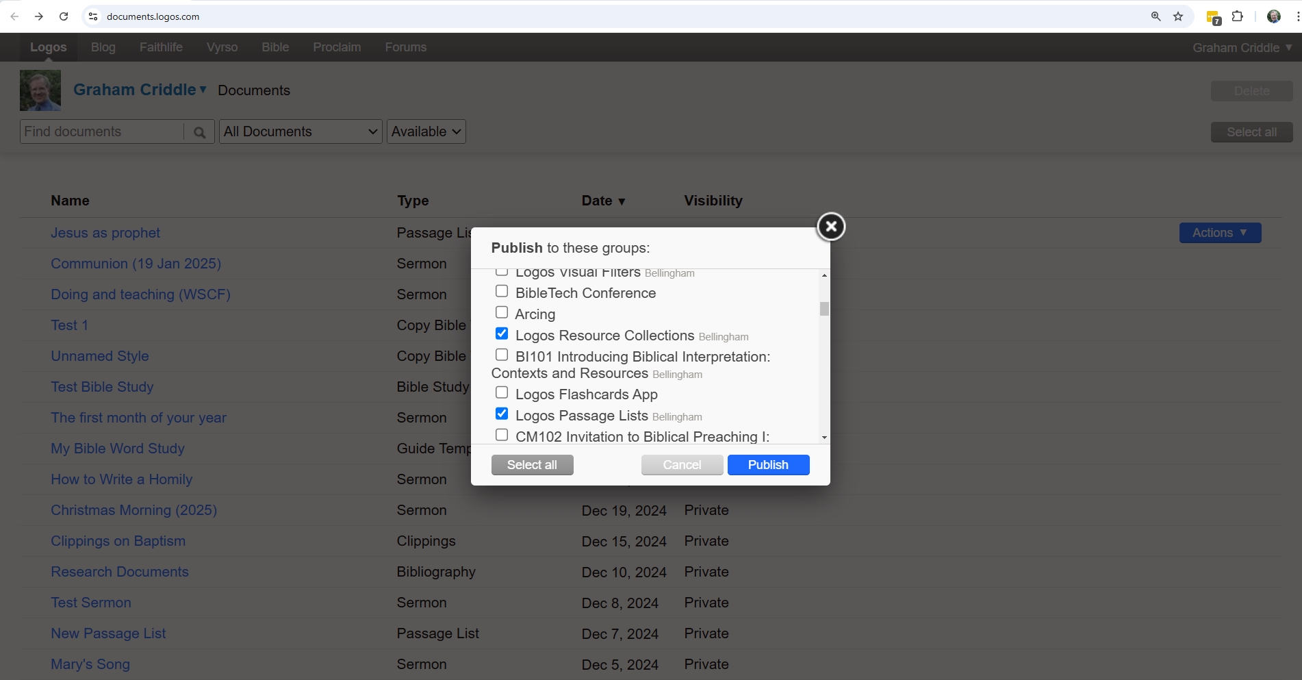The image size is (1302, 680).
Task: Open the Forums nav item
Action: coord(406,47)
